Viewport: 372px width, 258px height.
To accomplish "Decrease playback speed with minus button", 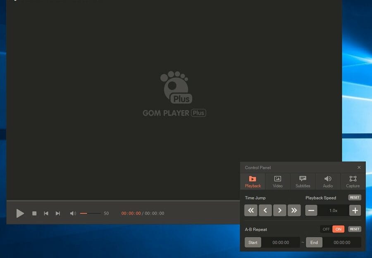I will coord(311,211).
